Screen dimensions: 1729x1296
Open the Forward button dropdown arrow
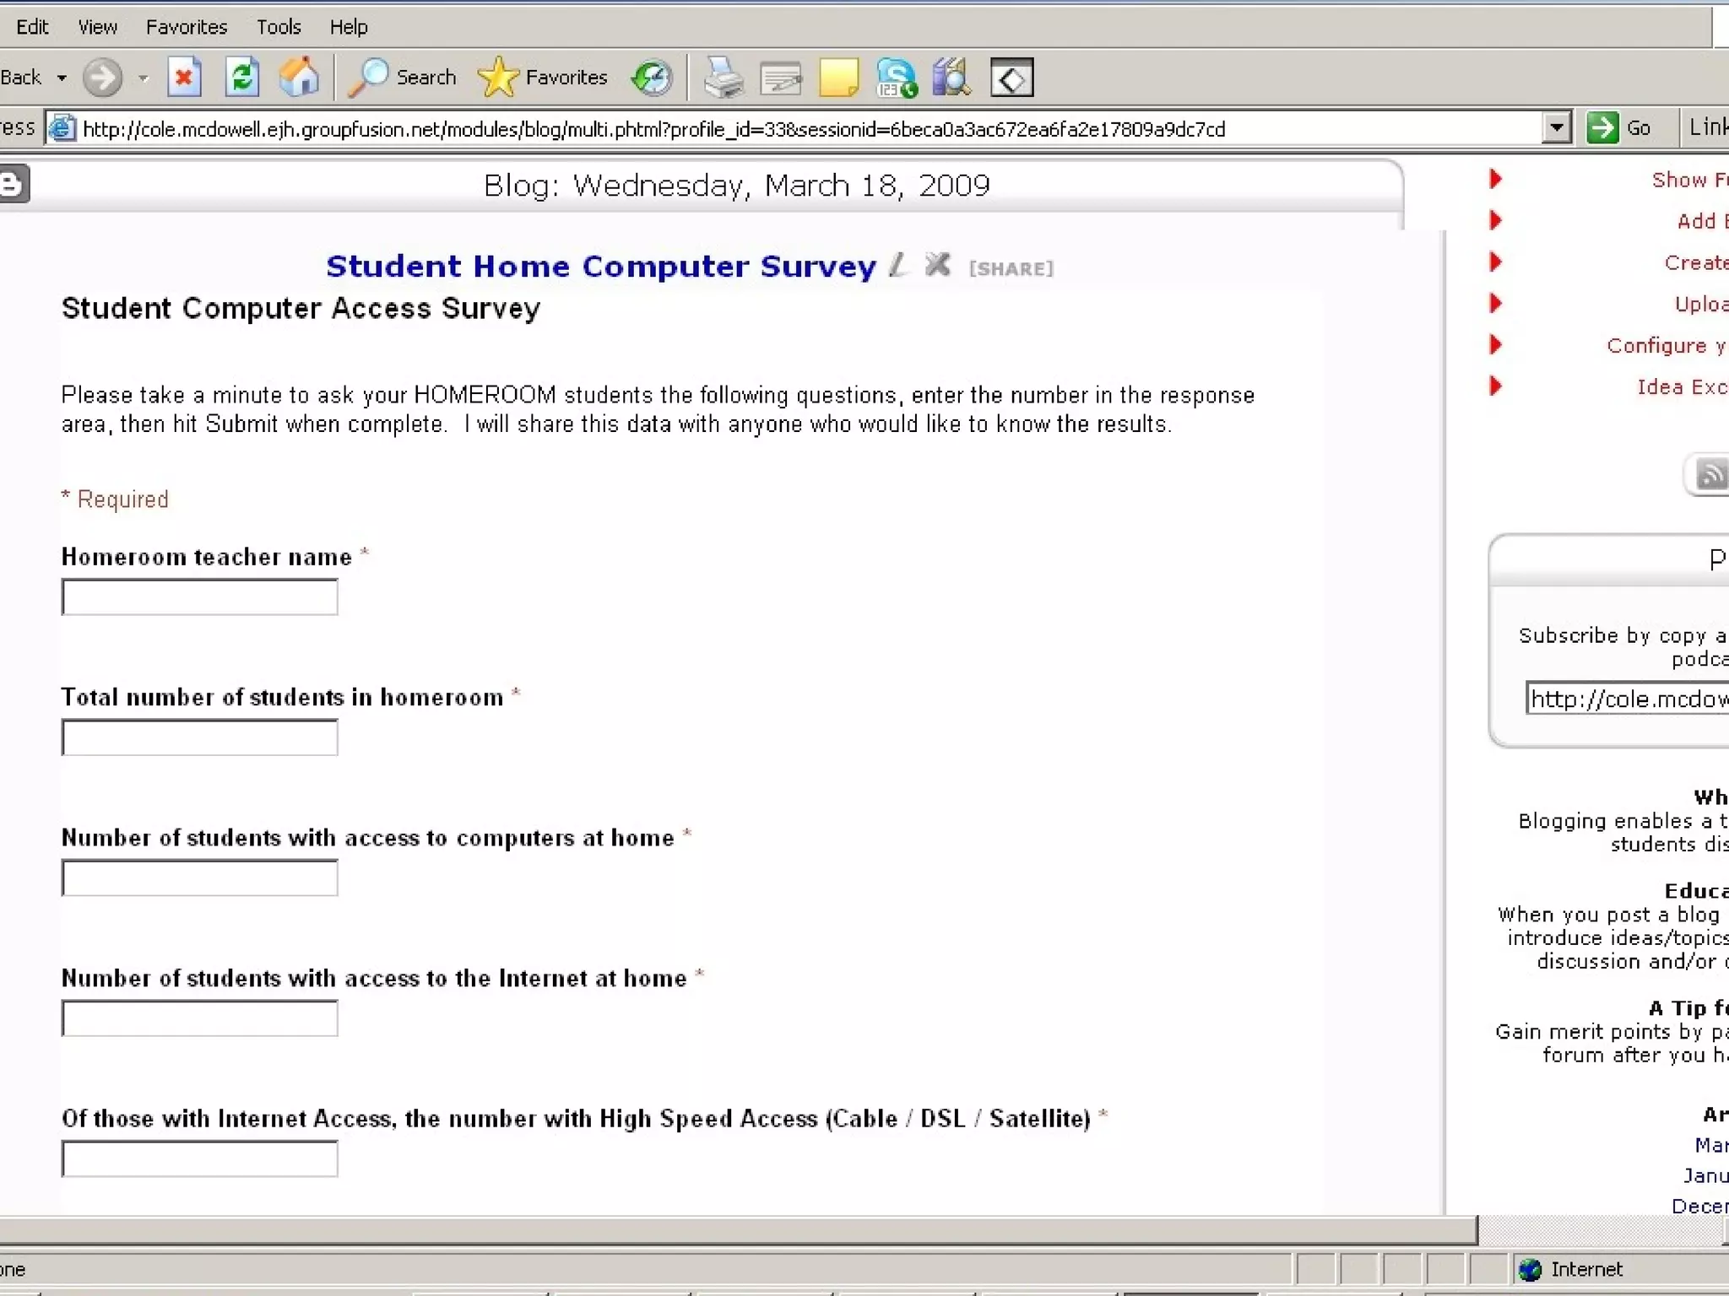click(143, 78)
